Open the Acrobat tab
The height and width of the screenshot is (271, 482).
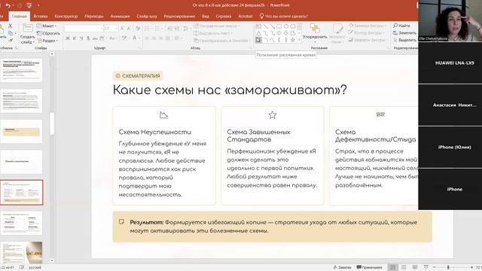(x=246, y=17)
